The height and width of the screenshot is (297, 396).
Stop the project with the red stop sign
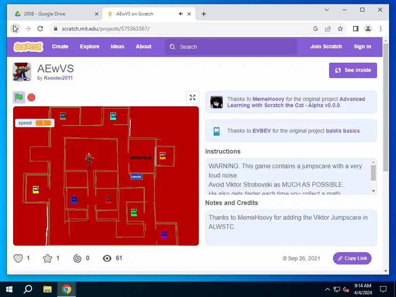(x=31, y=97)
